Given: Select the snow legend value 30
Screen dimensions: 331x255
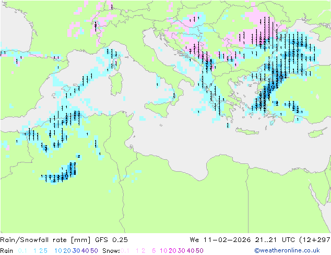Looking at the screenshot, I should 182,251.
